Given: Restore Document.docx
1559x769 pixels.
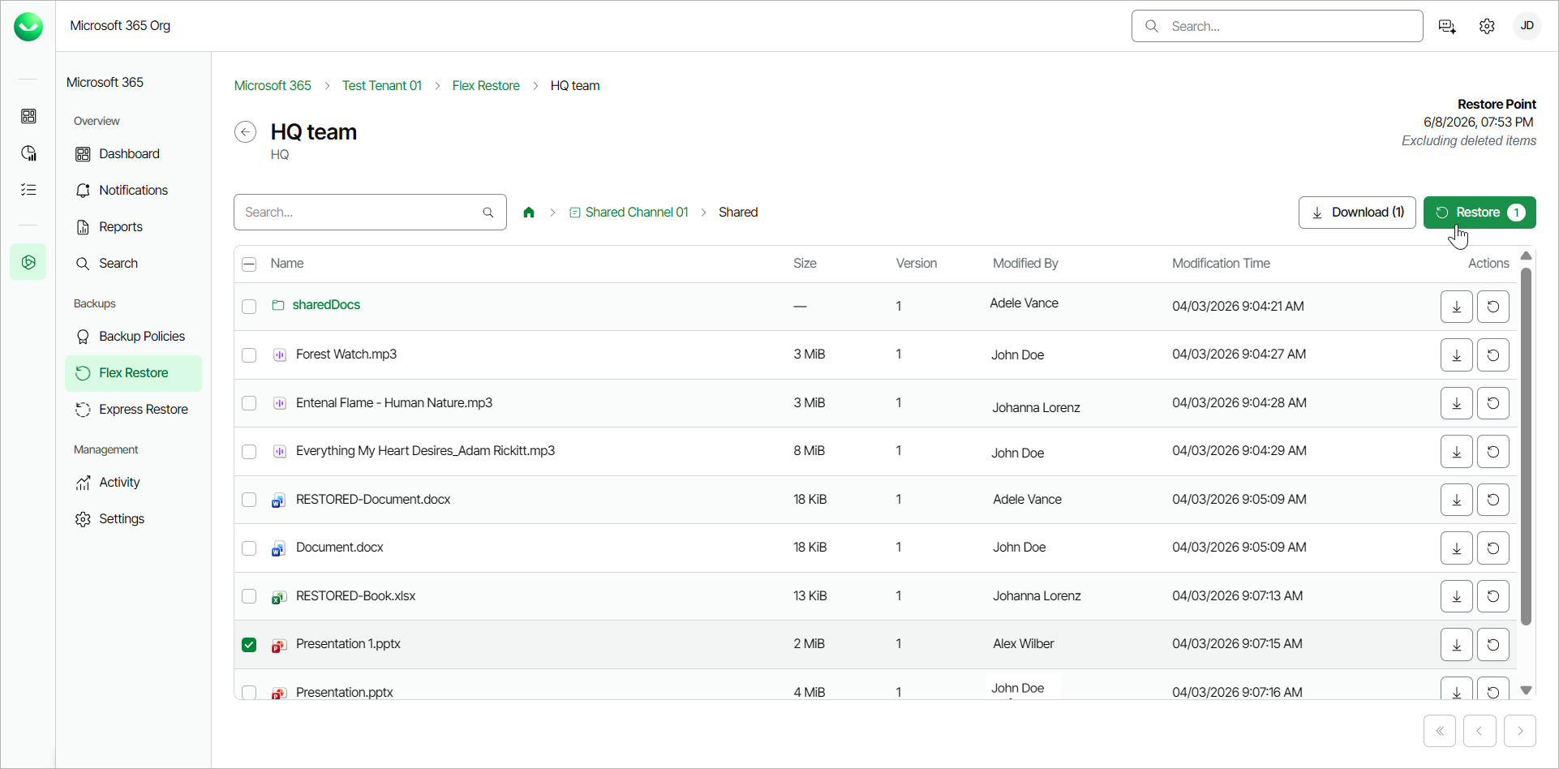Looking at the screenshot, I should pos(1493,548).
